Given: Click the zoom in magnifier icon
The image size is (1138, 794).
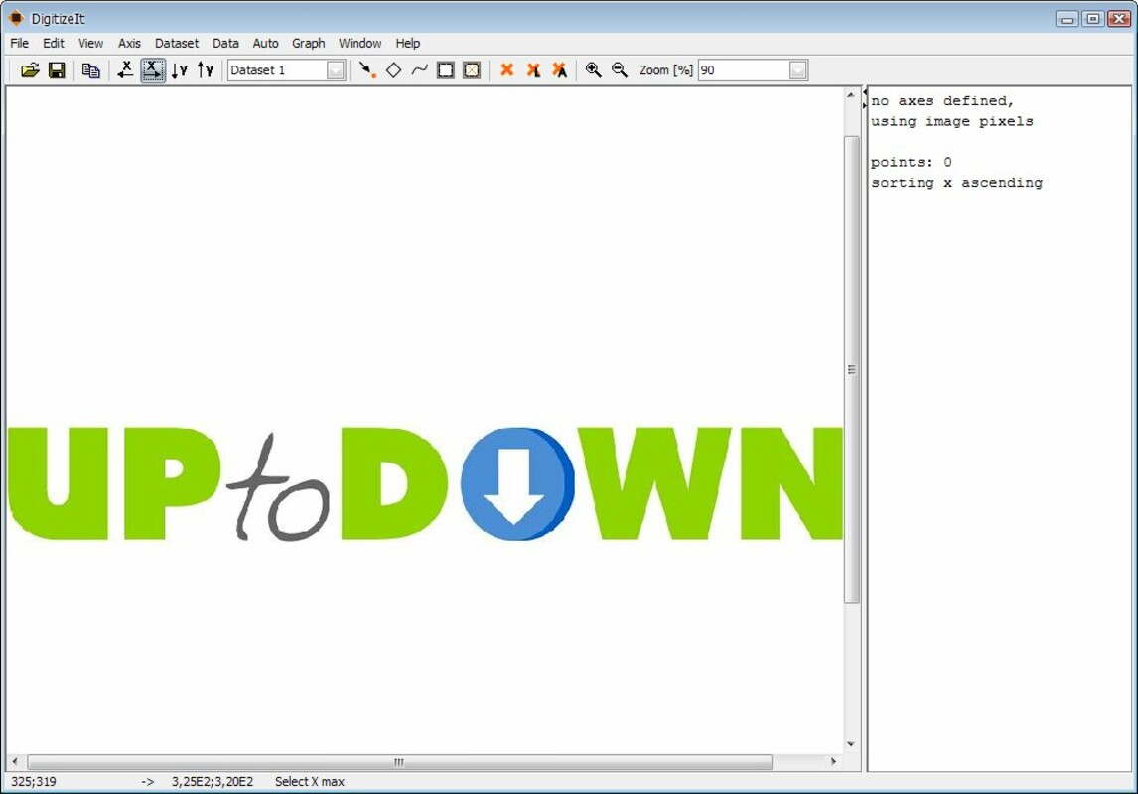Looking at the screenshot, I should pyautogui.click(x=593, y=70).
